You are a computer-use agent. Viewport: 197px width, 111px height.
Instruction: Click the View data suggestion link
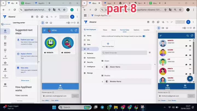coord(24,67)
